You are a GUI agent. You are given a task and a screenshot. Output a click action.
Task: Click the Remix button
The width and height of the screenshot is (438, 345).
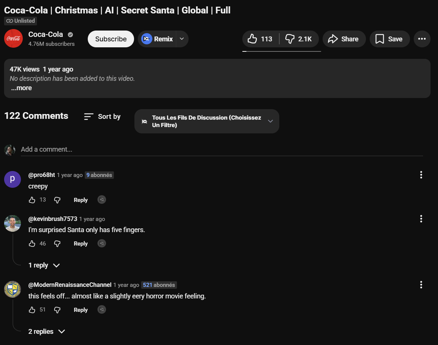tap(157, 39)
